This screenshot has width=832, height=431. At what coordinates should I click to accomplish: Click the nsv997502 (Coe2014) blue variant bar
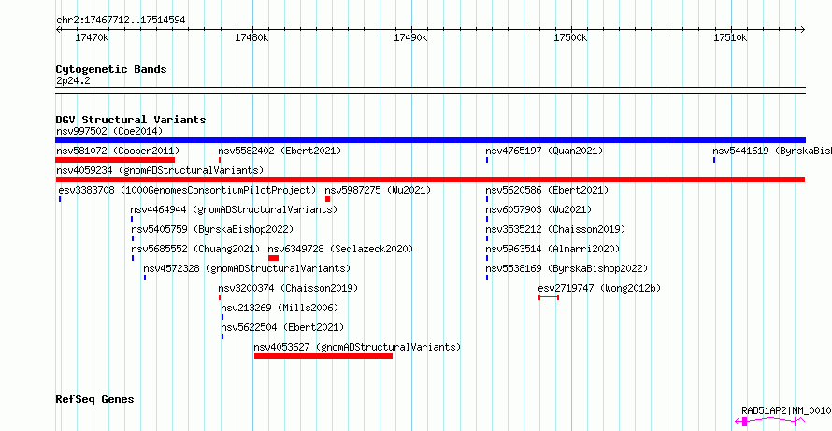click(430, 140)
